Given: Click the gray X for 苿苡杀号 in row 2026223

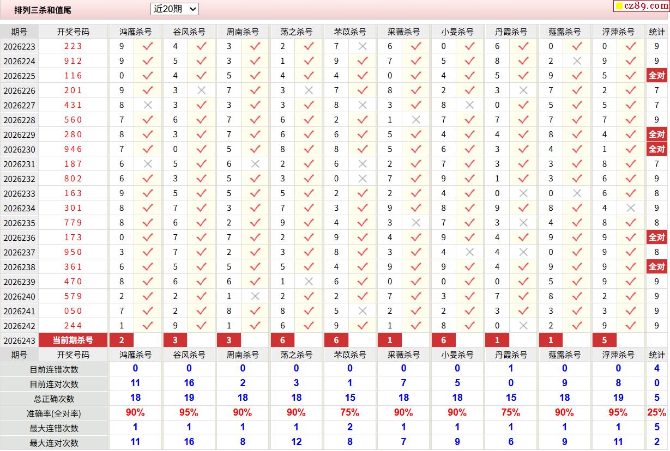Looking at the screenshot, I should 363,46.
